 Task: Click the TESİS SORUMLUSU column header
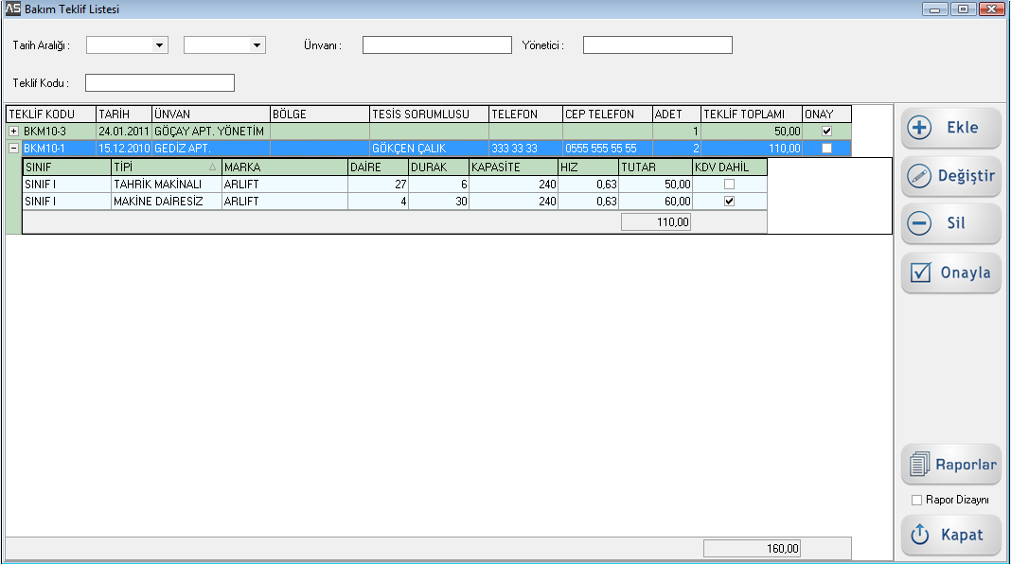[x=430, y=115]
